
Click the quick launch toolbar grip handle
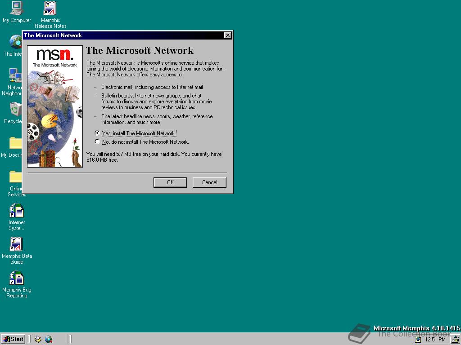[29, 340]
